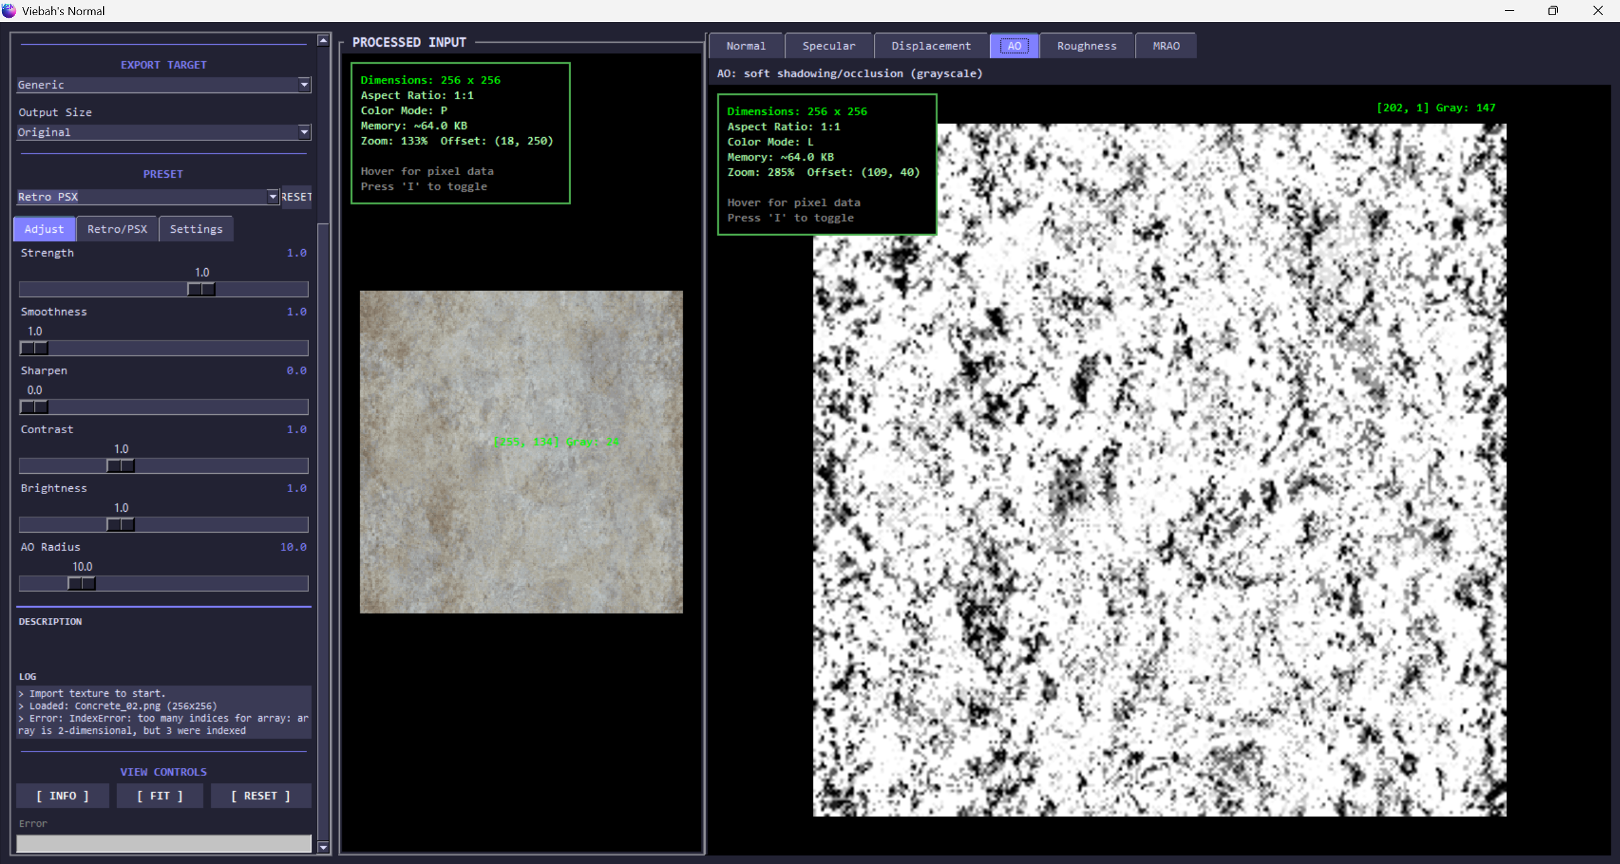View the Displacement map tab
1620x864 pixels.
click(x=931, y=46)
